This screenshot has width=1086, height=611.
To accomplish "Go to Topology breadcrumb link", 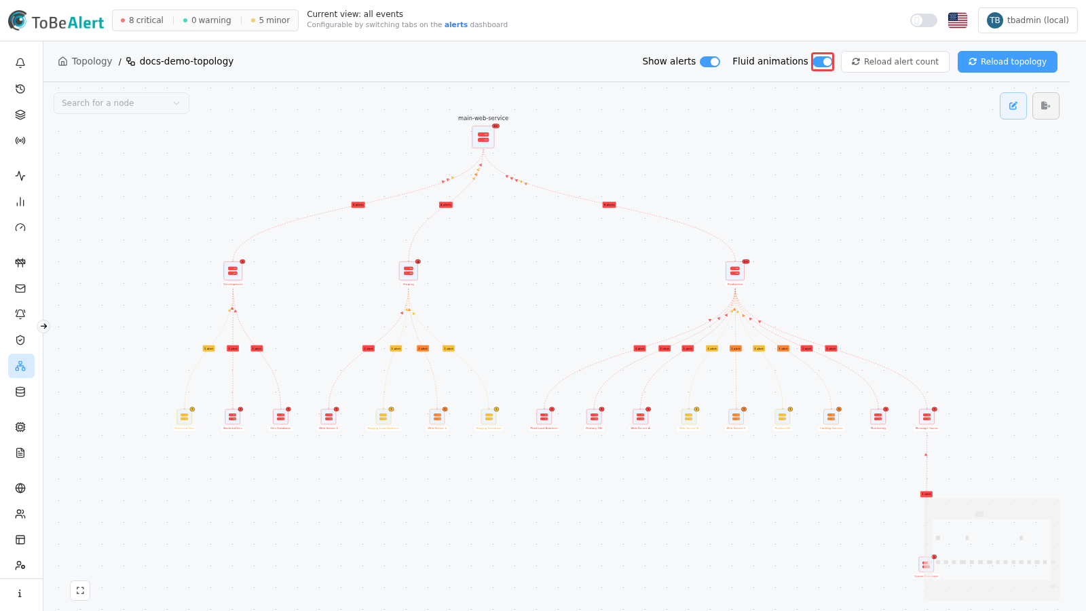I will 86,61.
